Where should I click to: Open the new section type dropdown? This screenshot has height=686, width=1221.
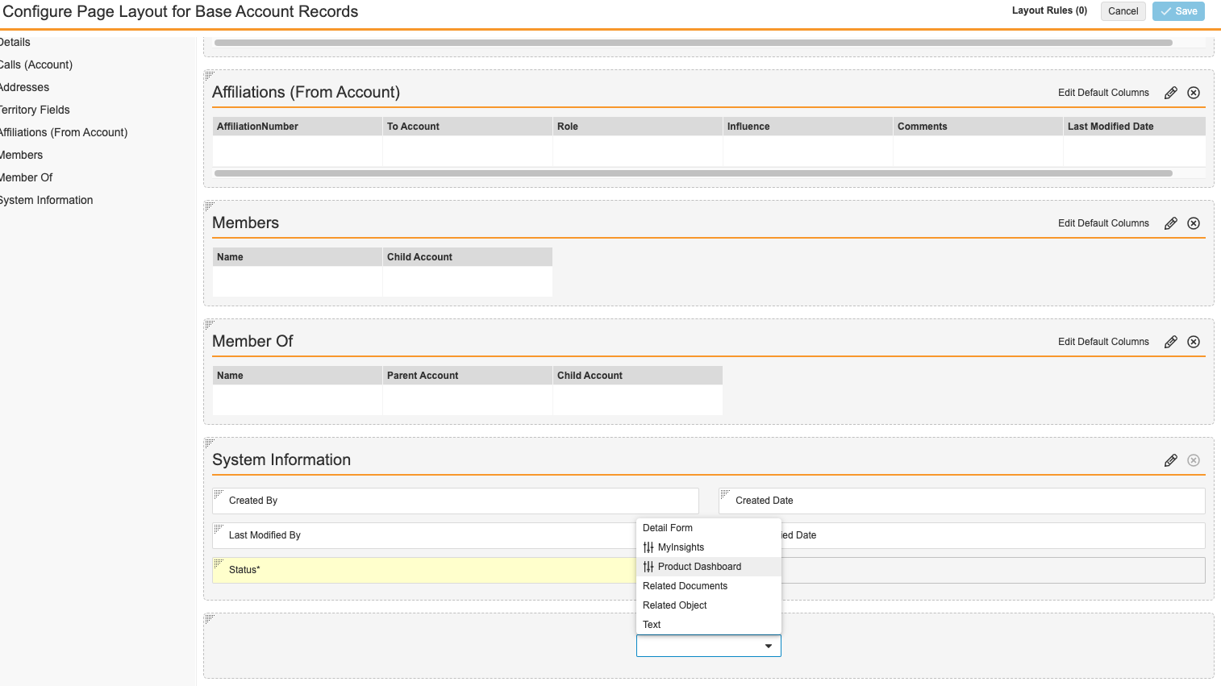point(708,646)
